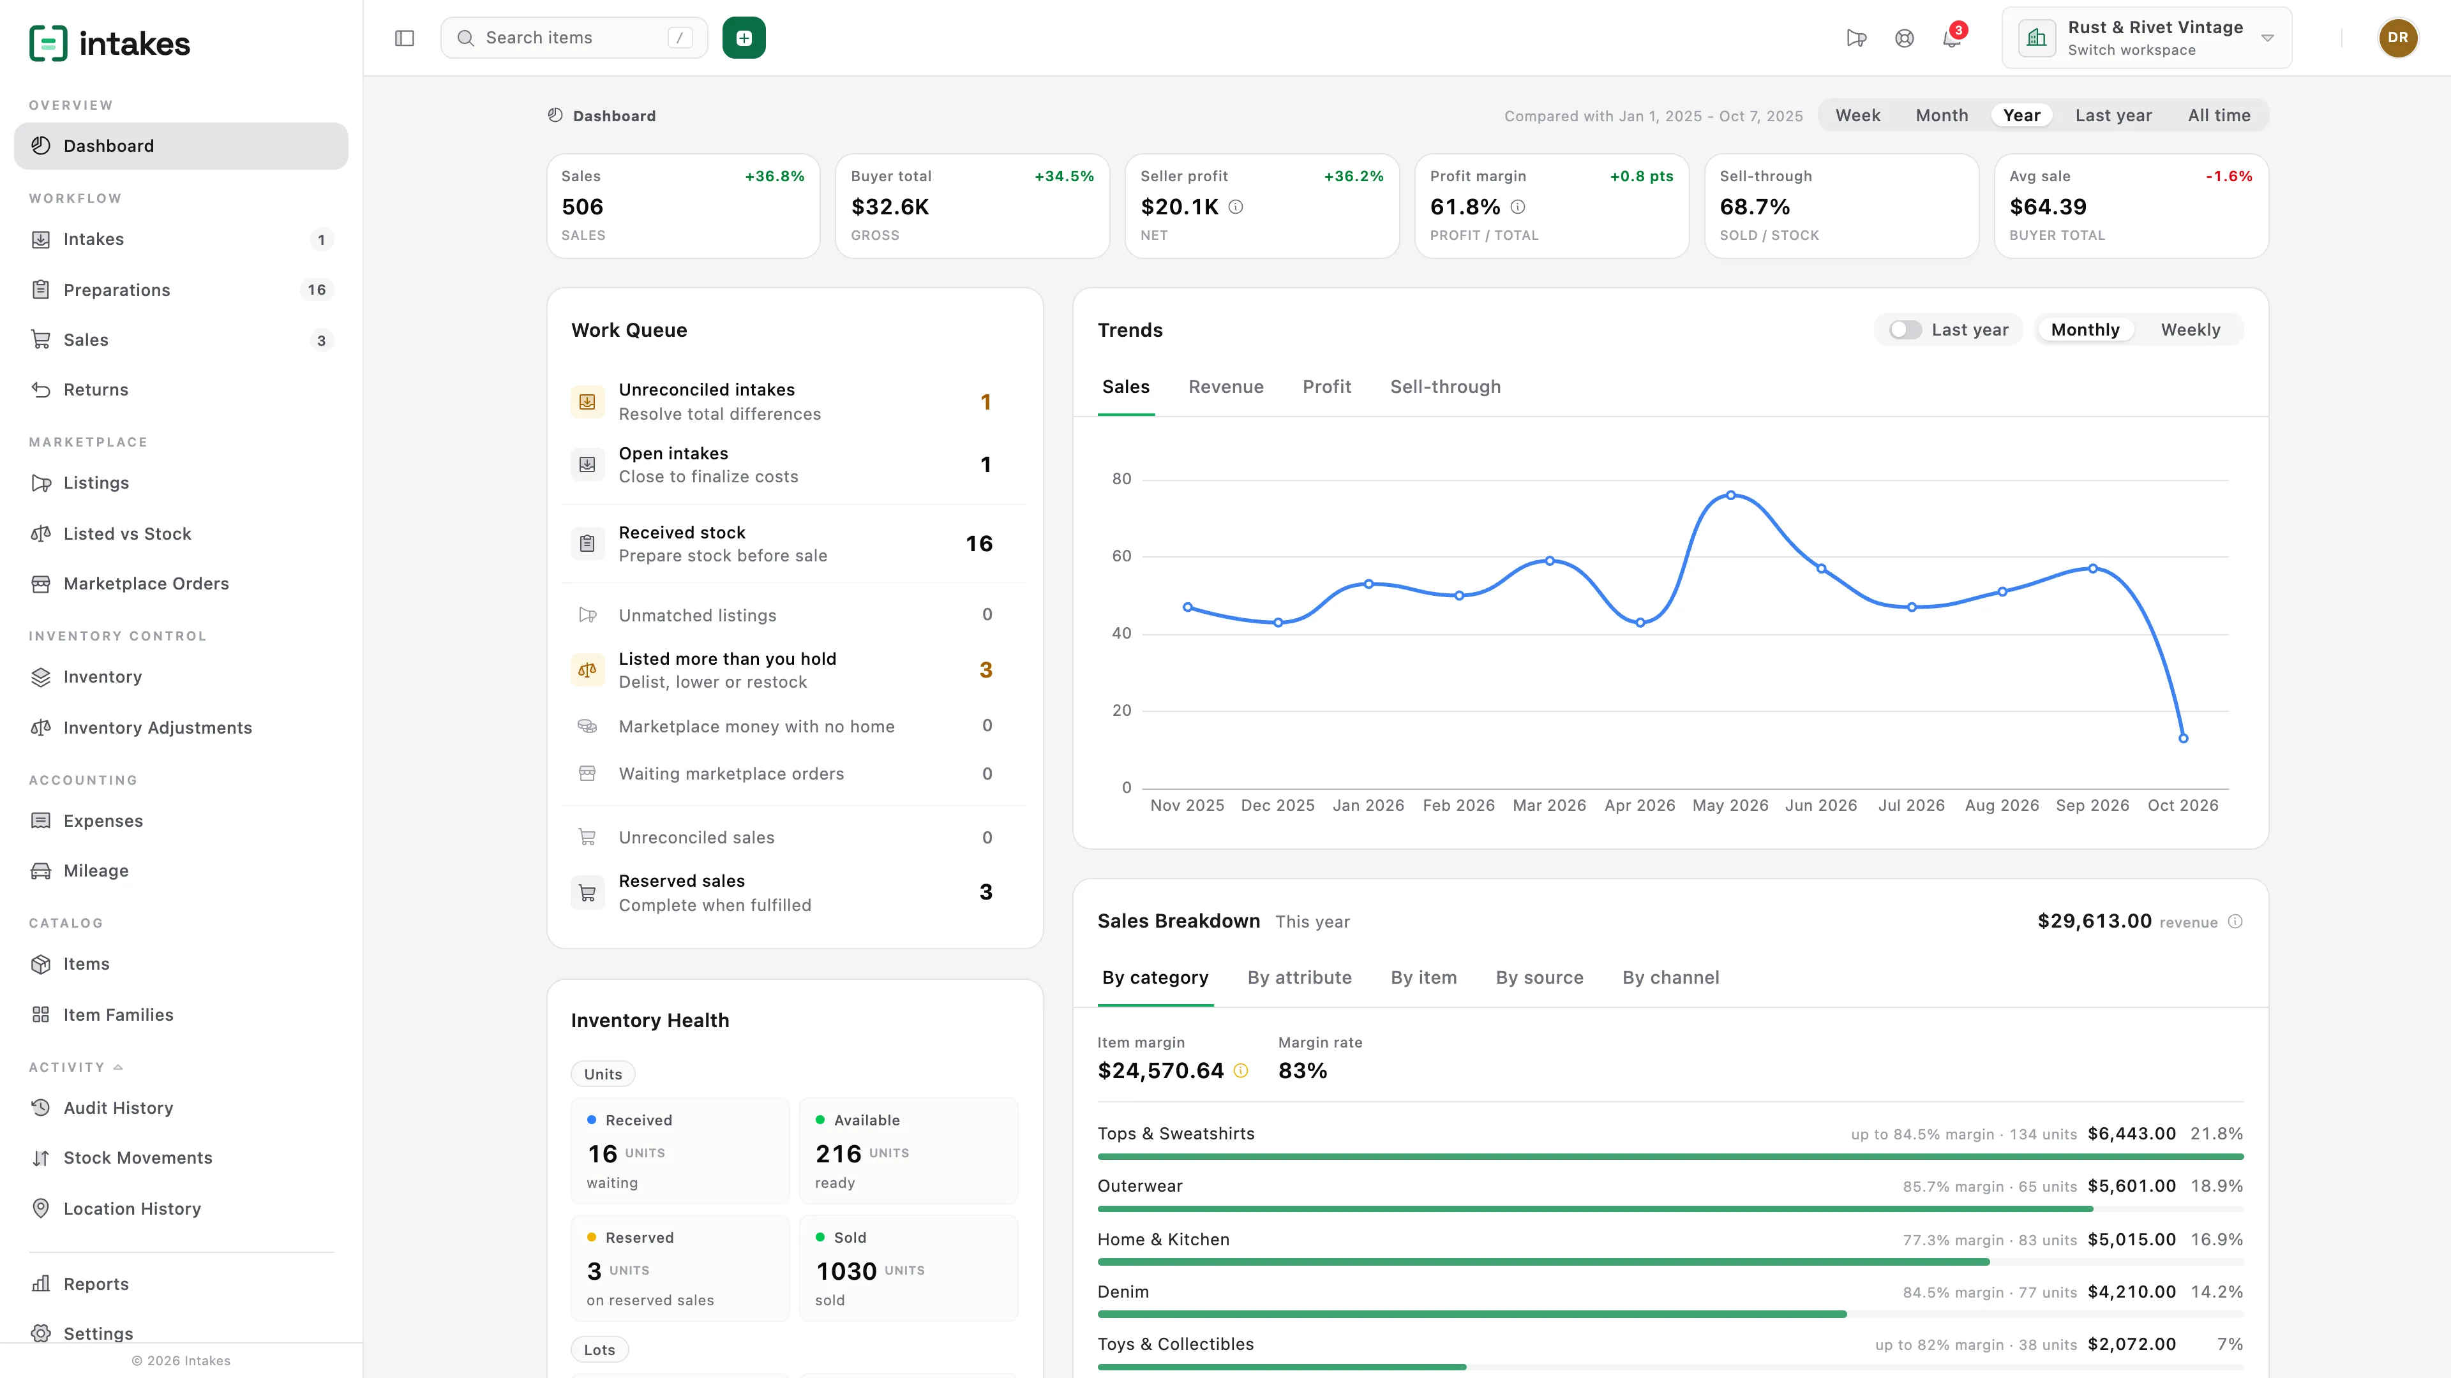This screenshot has height=1378, width=2451.
Task: Toggle the sidebar collapse icon
Action: click(x=405, y=38)
